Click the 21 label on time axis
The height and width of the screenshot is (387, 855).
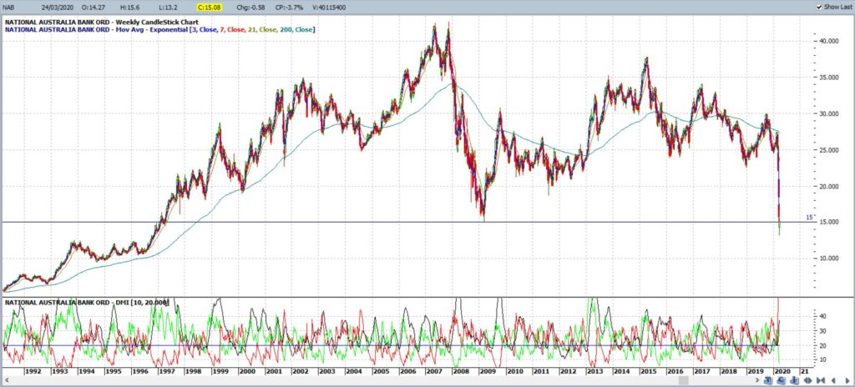pyautogui.click(x=804, y=371)
